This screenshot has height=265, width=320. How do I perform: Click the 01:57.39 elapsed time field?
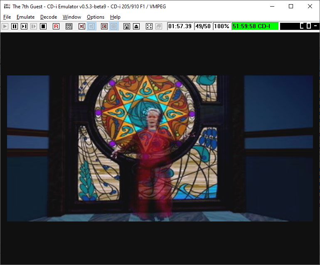[x=180, y=26]
